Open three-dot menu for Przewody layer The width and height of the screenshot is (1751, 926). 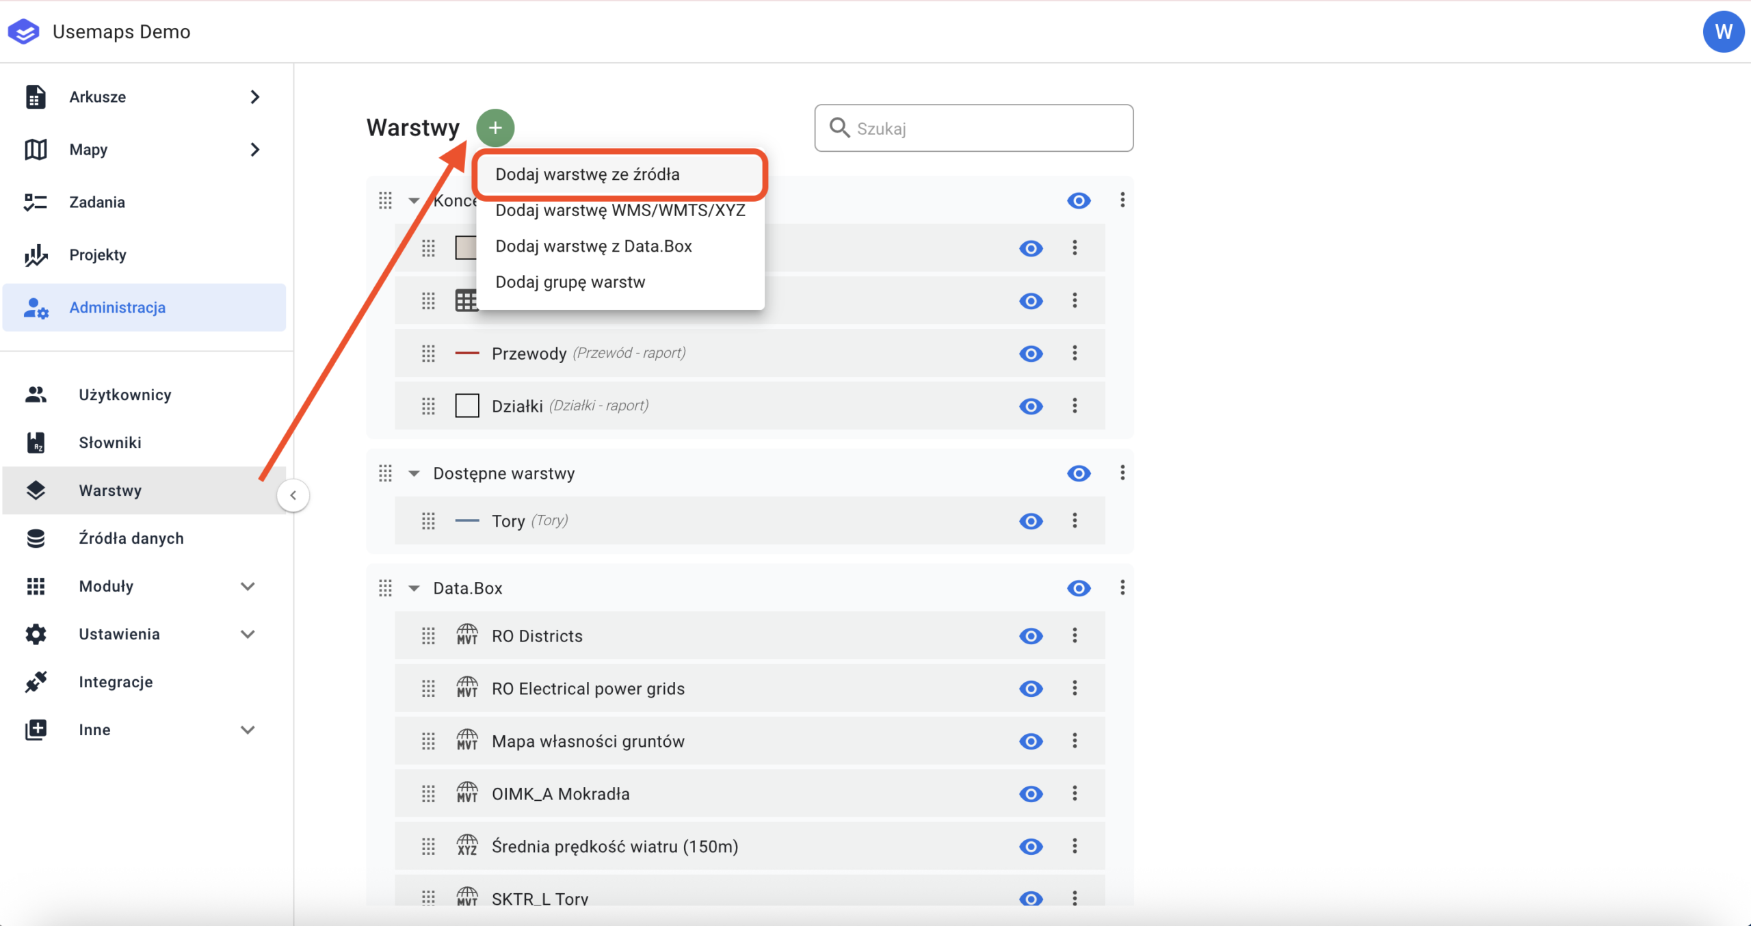point(1075,353)
